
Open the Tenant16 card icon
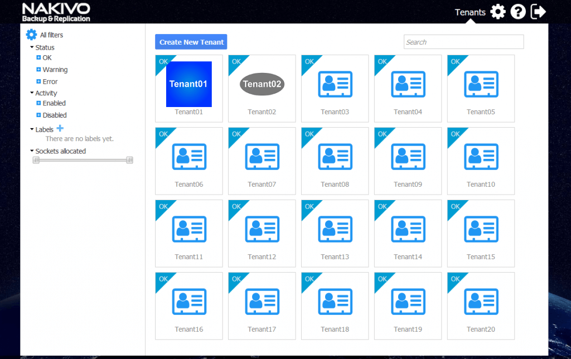[189, 302]
